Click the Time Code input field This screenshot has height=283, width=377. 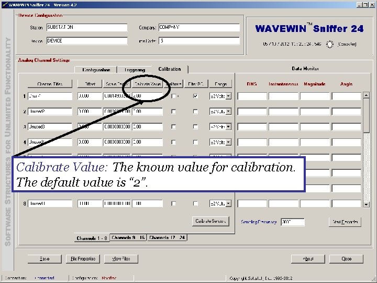tap(199, 41)
